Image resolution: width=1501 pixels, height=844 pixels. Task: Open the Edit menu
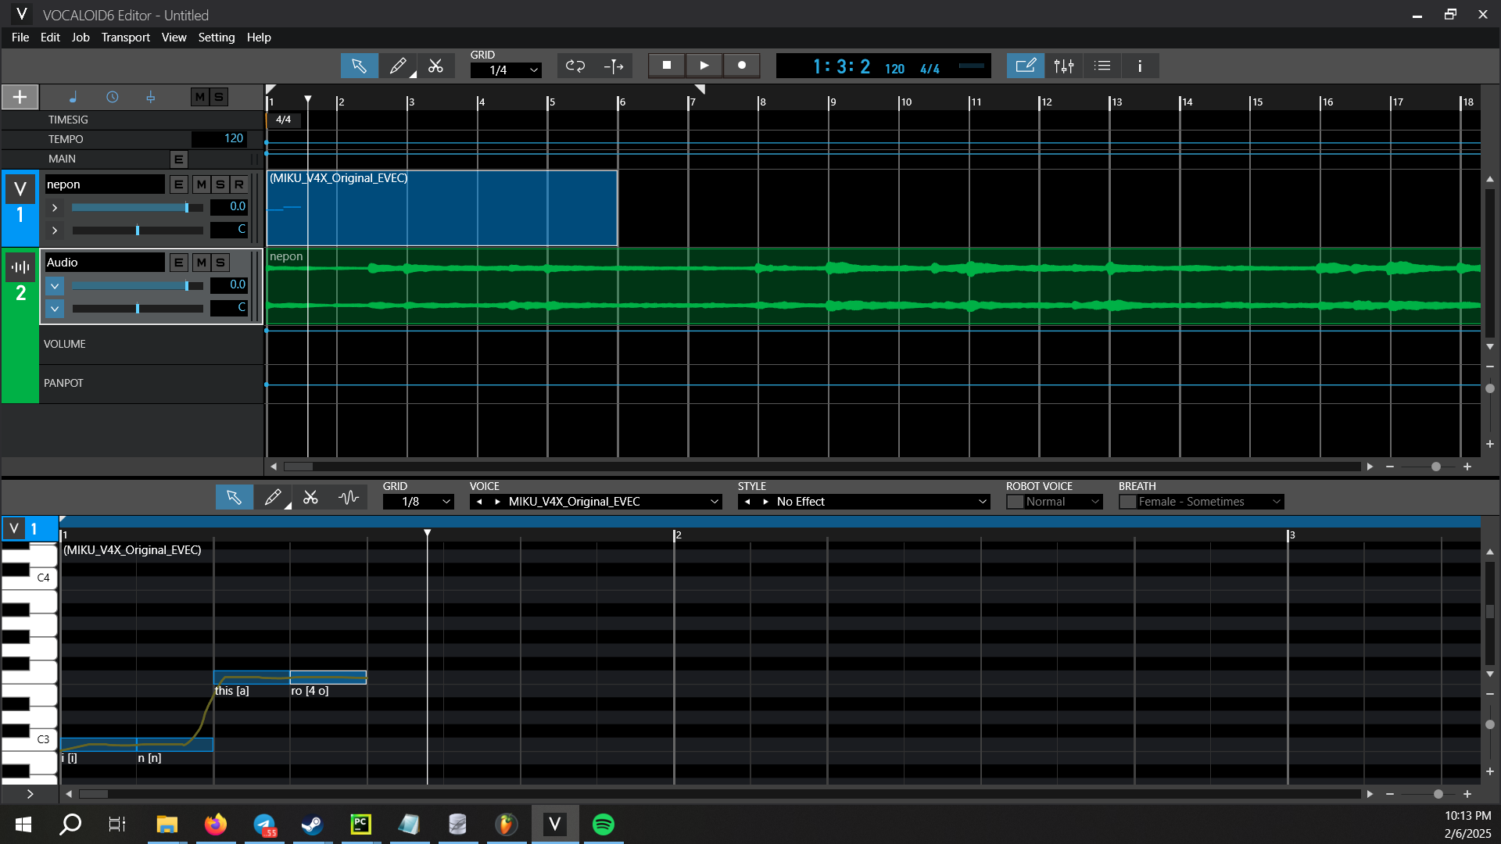[x=50, y=38]
